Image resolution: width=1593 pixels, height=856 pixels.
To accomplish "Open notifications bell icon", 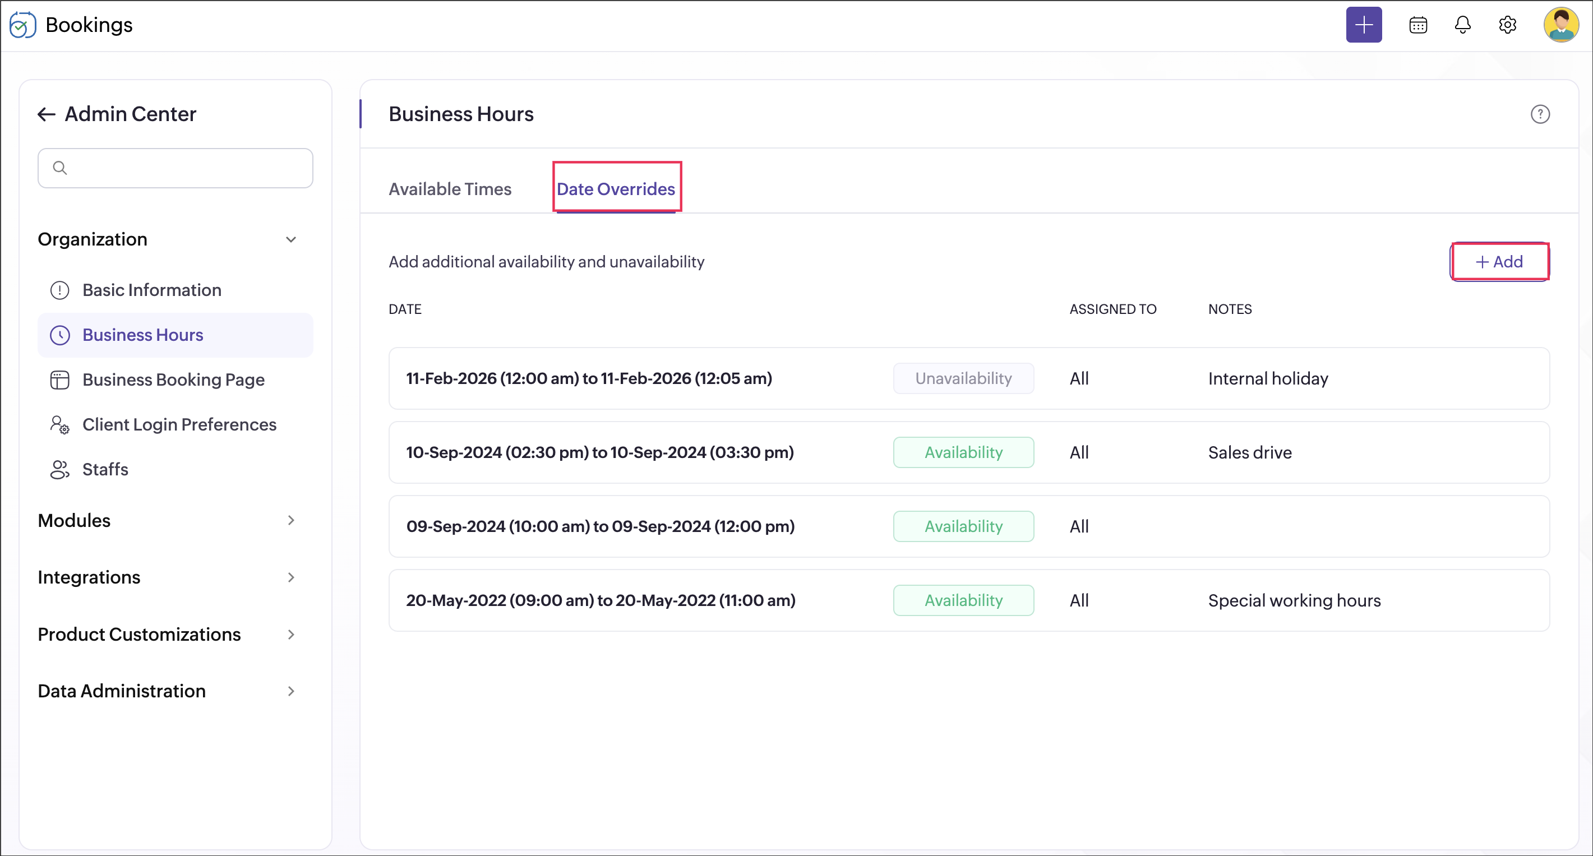I will tap(1462, 25).
